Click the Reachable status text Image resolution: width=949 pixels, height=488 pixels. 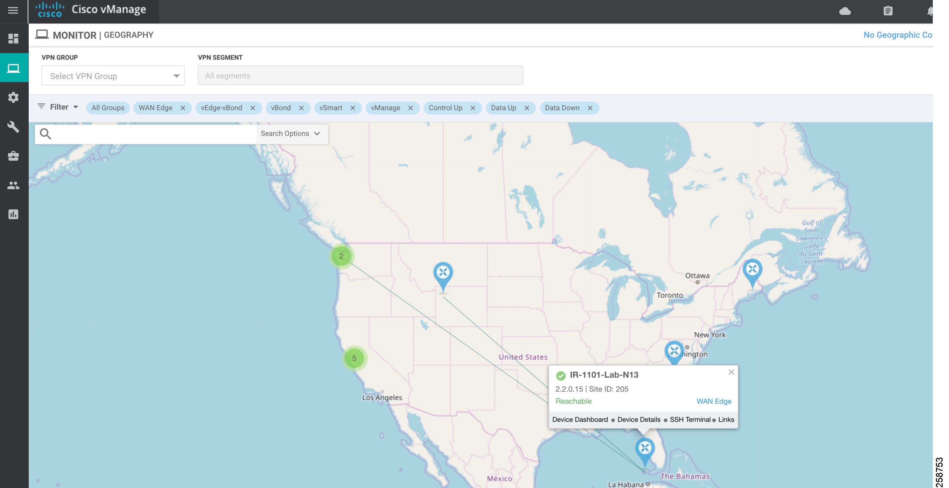tap(573, 401)
